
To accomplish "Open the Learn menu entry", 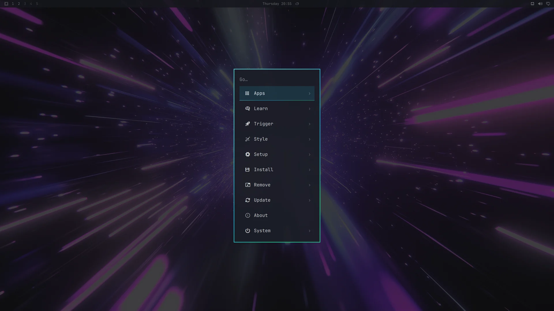I will 277,109.
